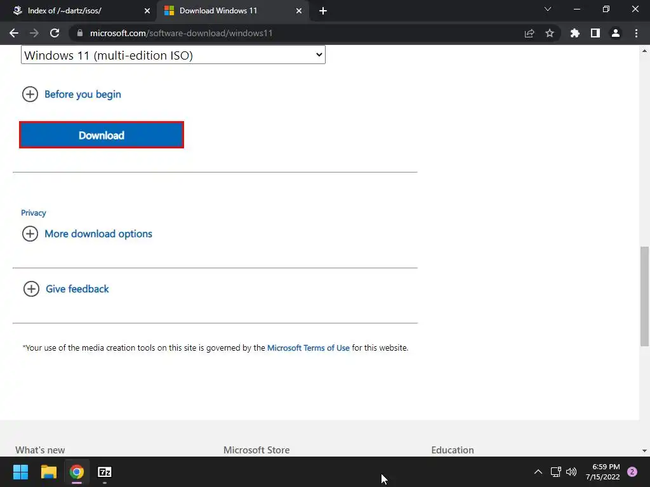Click the 'More download options' link

[98, 233]
